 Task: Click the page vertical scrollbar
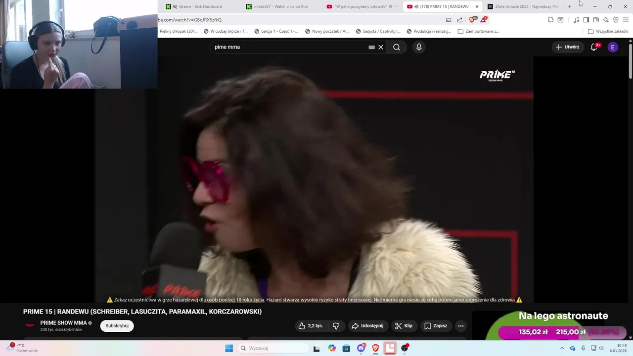coord(630,61)
